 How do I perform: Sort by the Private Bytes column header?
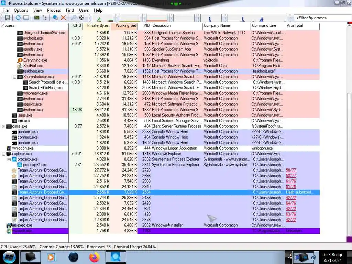click(x=96, y=25)
